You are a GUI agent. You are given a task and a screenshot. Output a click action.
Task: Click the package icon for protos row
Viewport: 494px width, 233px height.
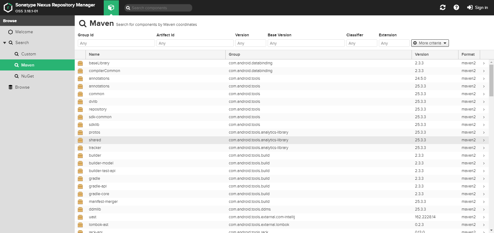click(80, 132)
